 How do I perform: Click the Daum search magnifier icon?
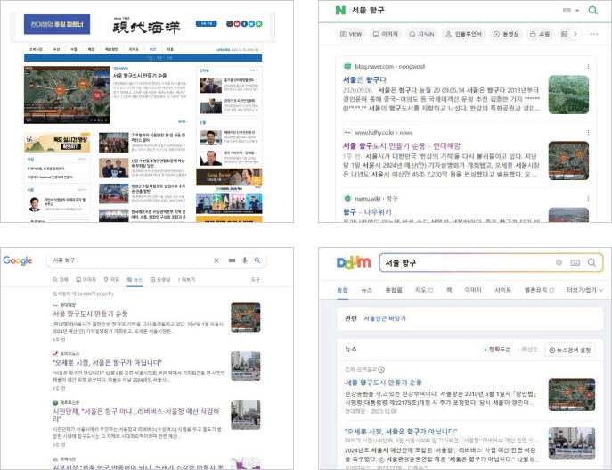tap(592, 263)
